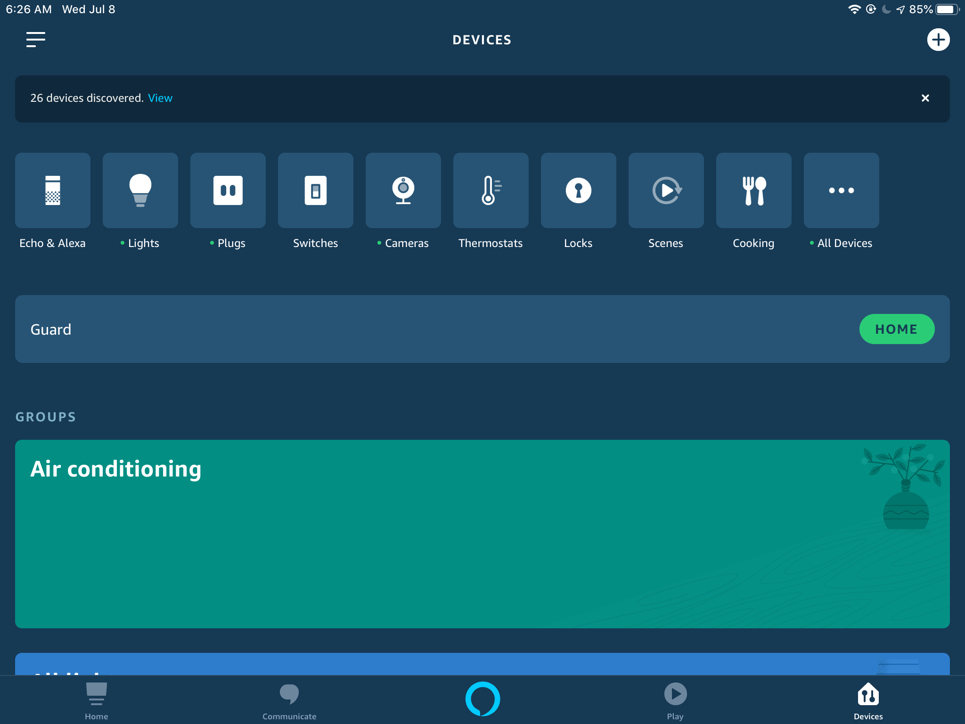Tap the plus icon to add device
Viewport: 965px width, 724px height.
(938, 40)
